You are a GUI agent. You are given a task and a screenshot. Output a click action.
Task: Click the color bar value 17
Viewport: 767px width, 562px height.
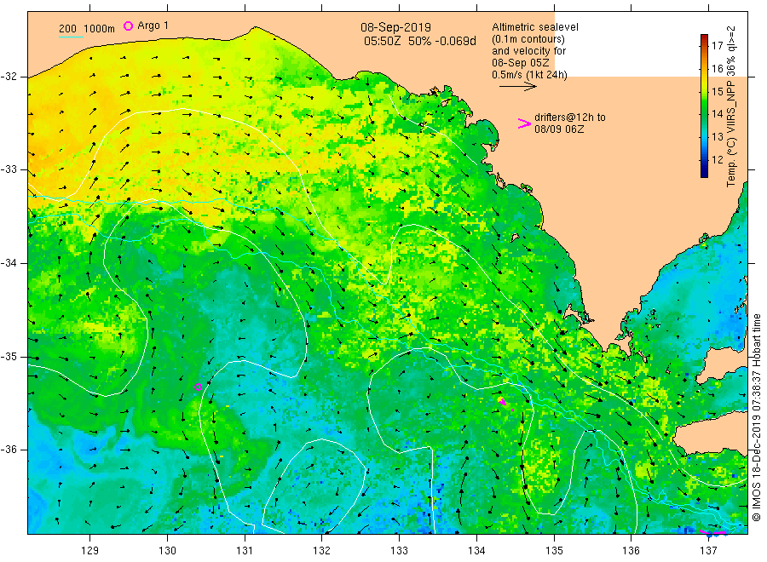pyautogui.click(x=717, y=46)
